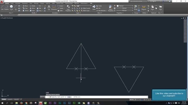Activate the Fillet command
Image resolution: width=188 pixels, height=105 pixels.
(39, 8)
